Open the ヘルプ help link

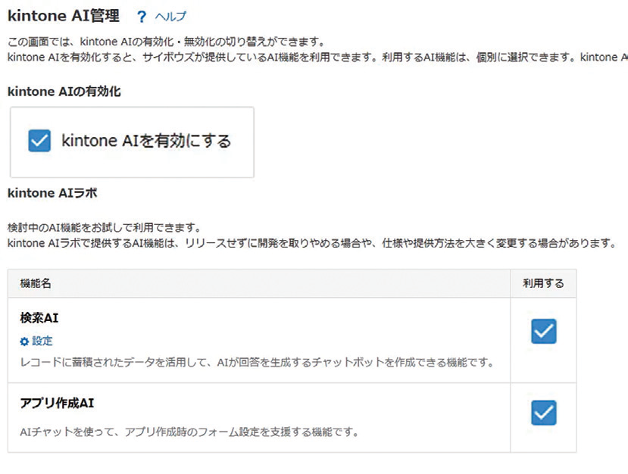170,17
